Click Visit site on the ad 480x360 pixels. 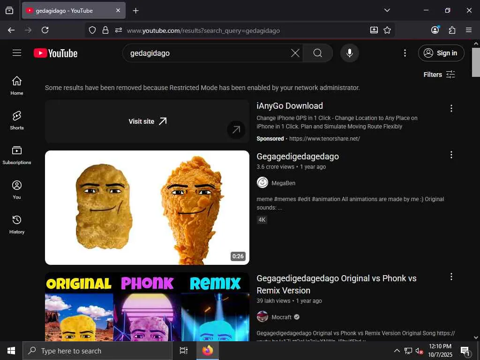[x=147, y=121]
